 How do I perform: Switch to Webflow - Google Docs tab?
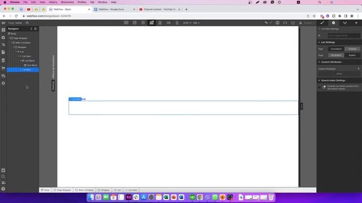click(x=114, y=10)
